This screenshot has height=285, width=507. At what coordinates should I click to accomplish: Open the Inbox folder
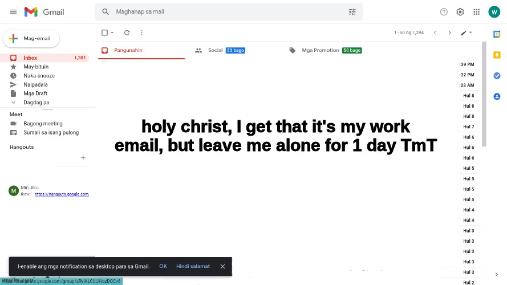click(x=44, y=58)
